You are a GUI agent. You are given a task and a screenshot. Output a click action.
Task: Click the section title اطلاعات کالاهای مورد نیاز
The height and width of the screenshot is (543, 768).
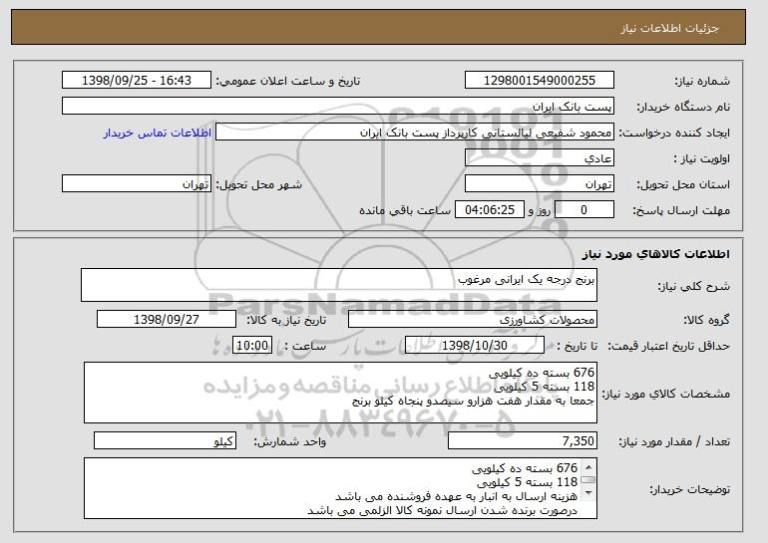656,254
